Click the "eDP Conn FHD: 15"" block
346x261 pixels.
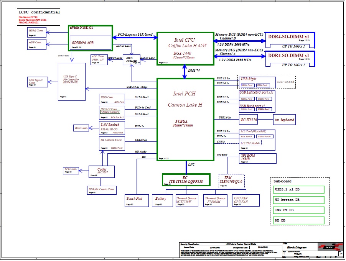(x=99, y=59)
